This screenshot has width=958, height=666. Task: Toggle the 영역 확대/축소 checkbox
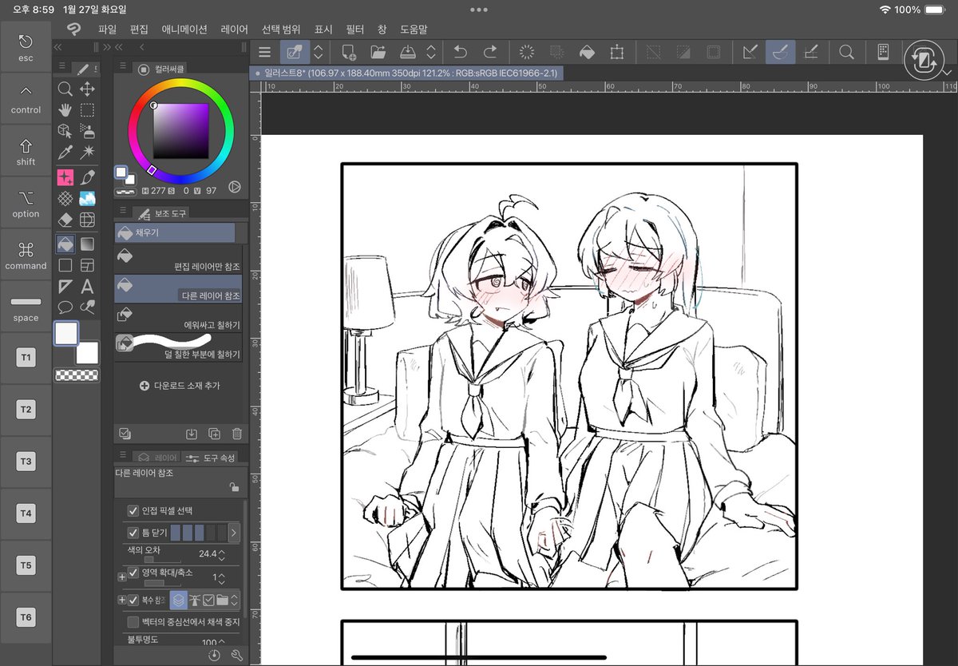pyautogui.click(x=133, y=573)
